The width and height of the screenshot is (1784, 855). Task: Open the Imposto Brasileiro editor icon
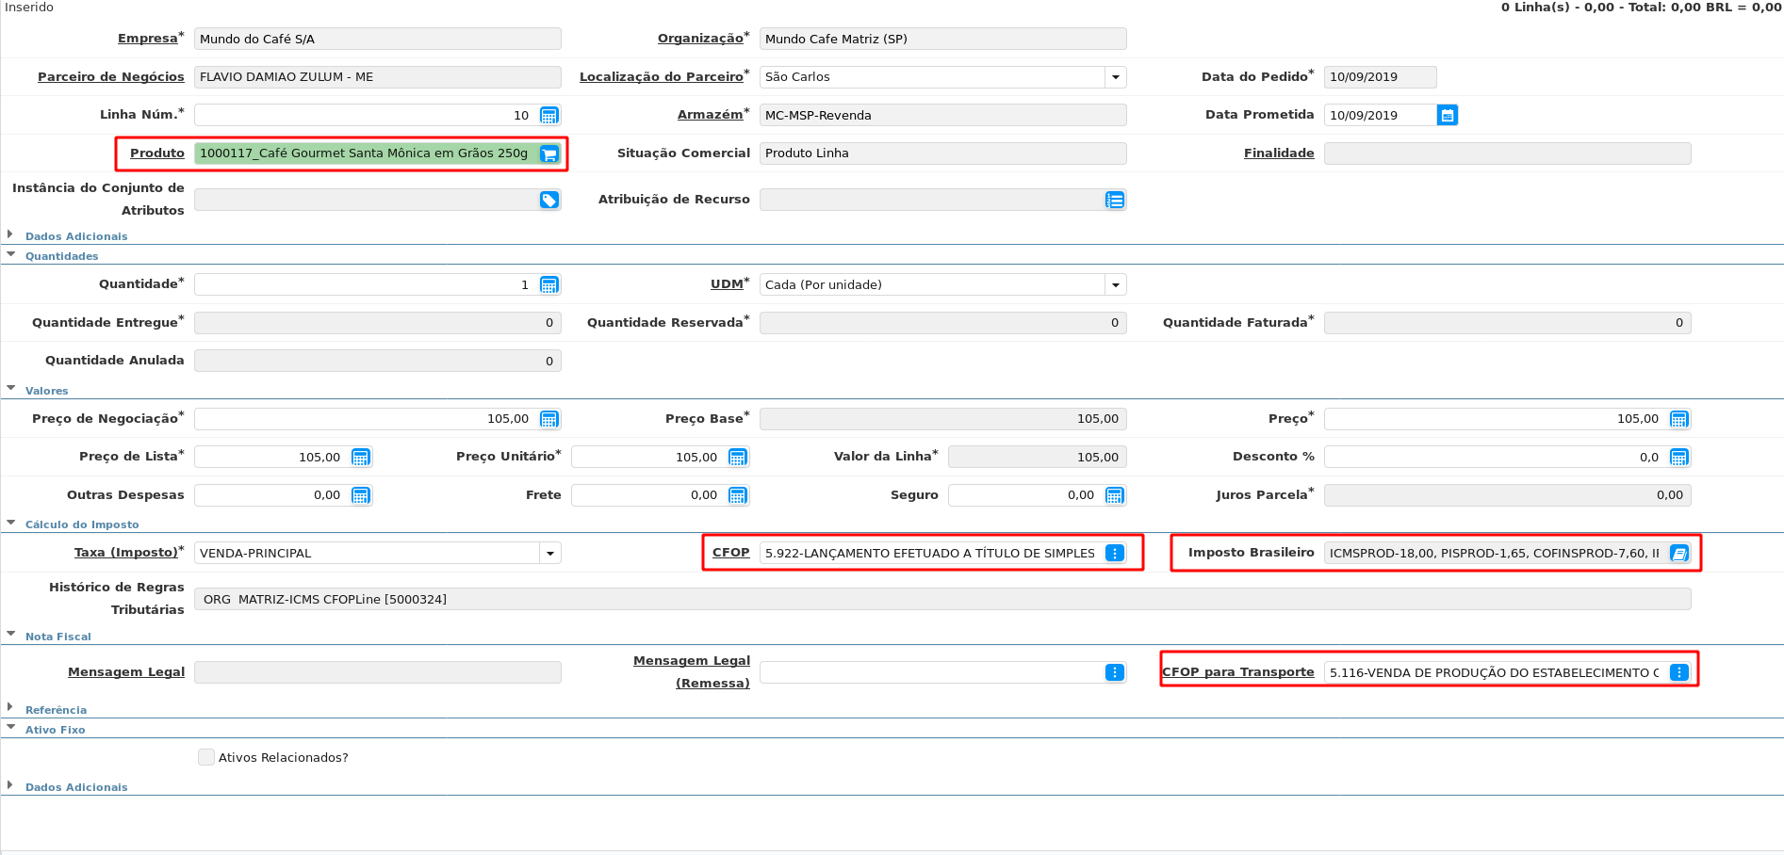[1679, 553]
